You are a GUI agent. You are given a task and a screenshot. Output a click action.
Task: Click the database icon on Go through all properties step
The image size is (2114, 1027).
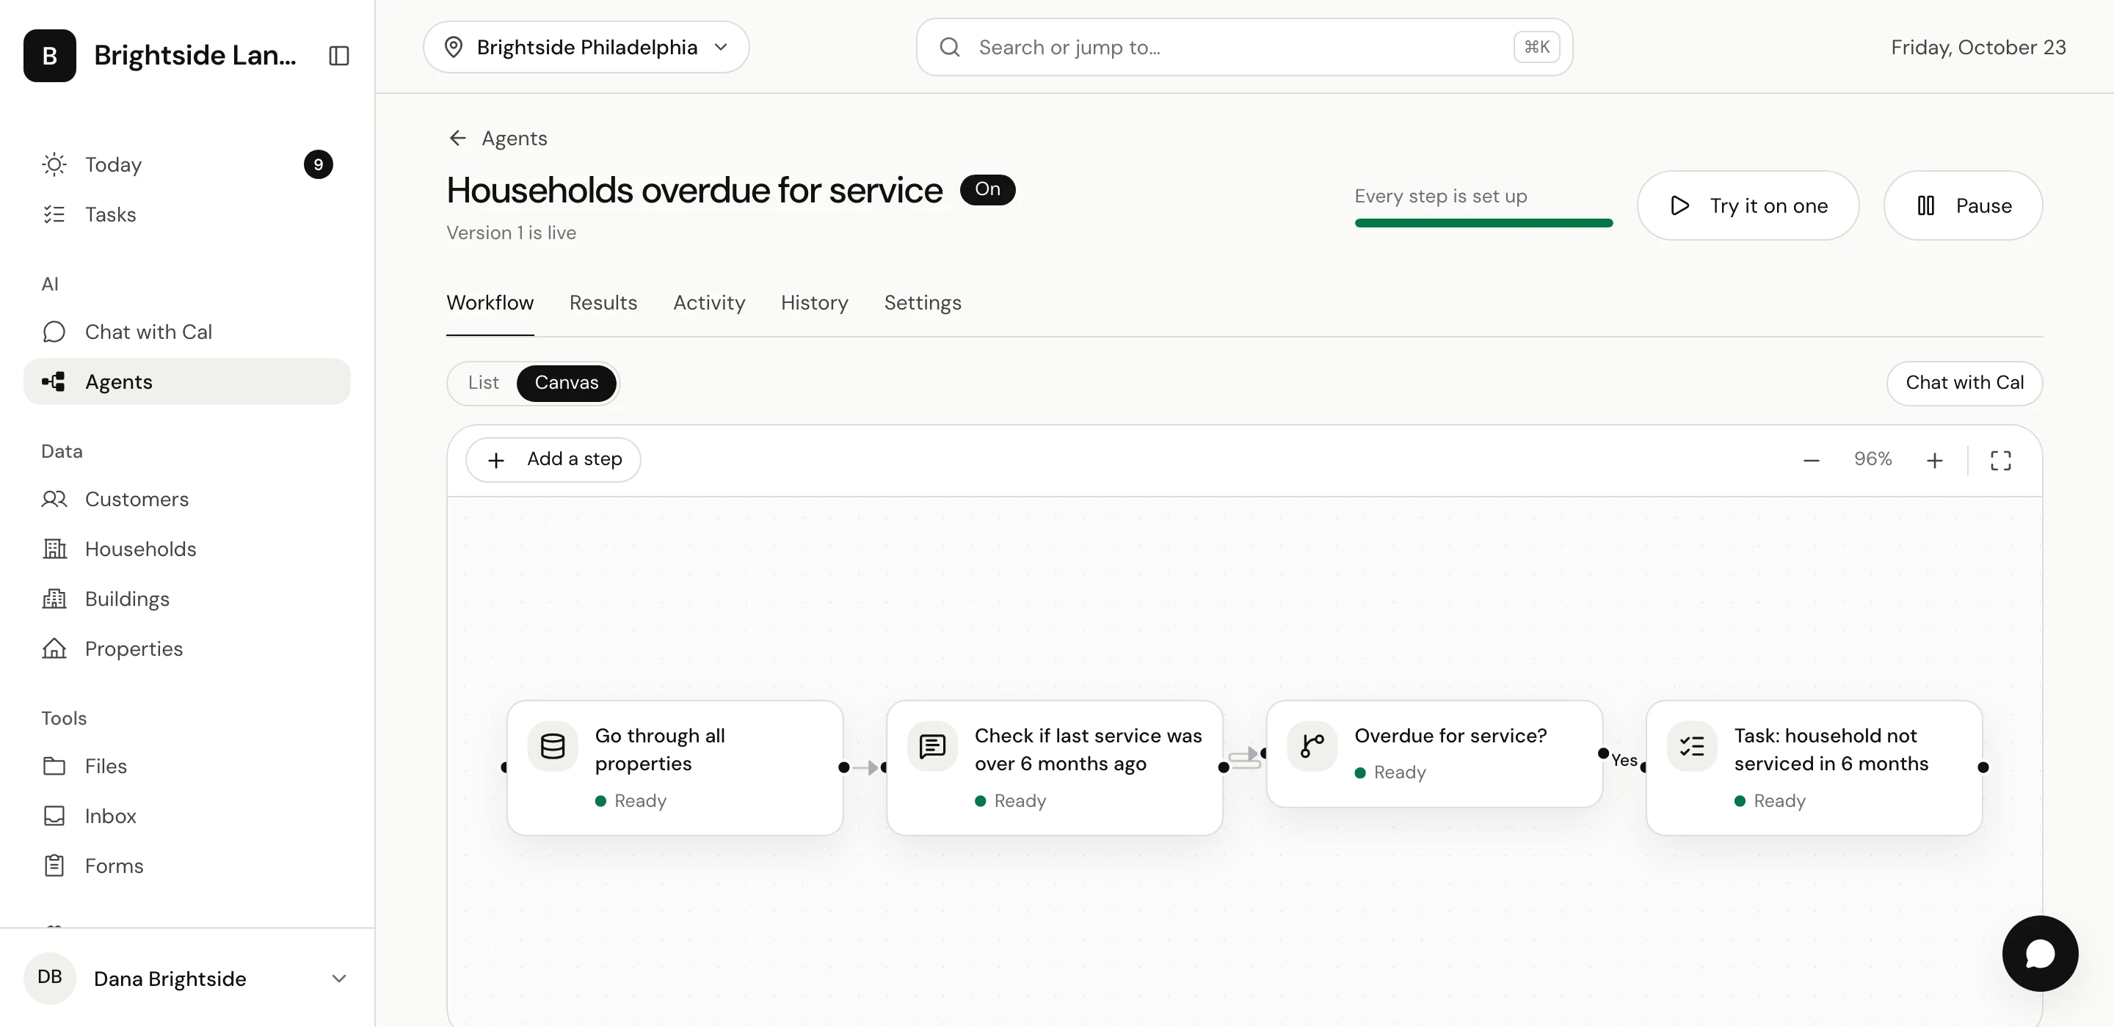pos(552,745)
